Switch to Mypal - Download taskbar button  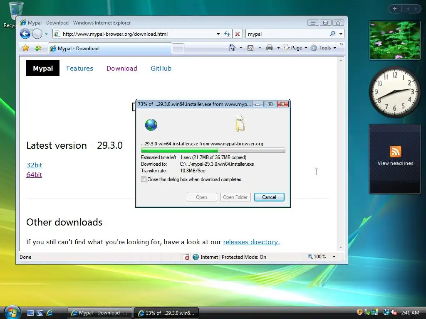pos(99,313)
